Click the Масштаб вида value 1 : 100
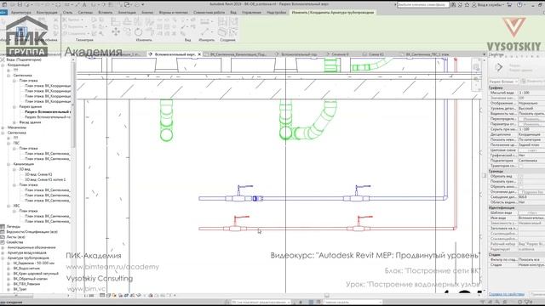 [531, 93]
